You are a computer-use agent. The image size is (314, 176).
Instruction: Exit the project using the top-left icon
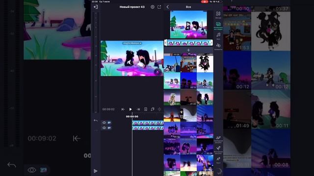96,7
